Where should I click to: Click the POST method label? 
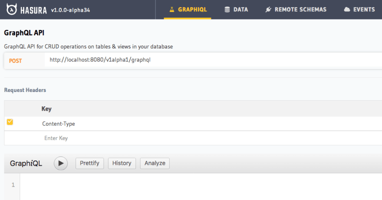point(15,61)
